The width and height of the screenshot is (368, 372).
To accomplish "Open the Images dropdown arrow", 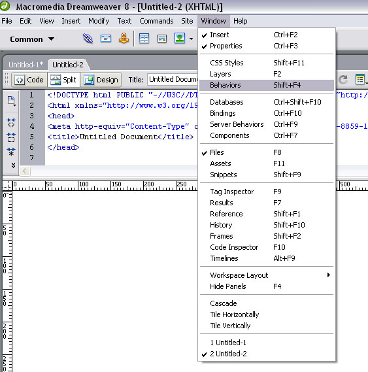I will coord(191,39).
